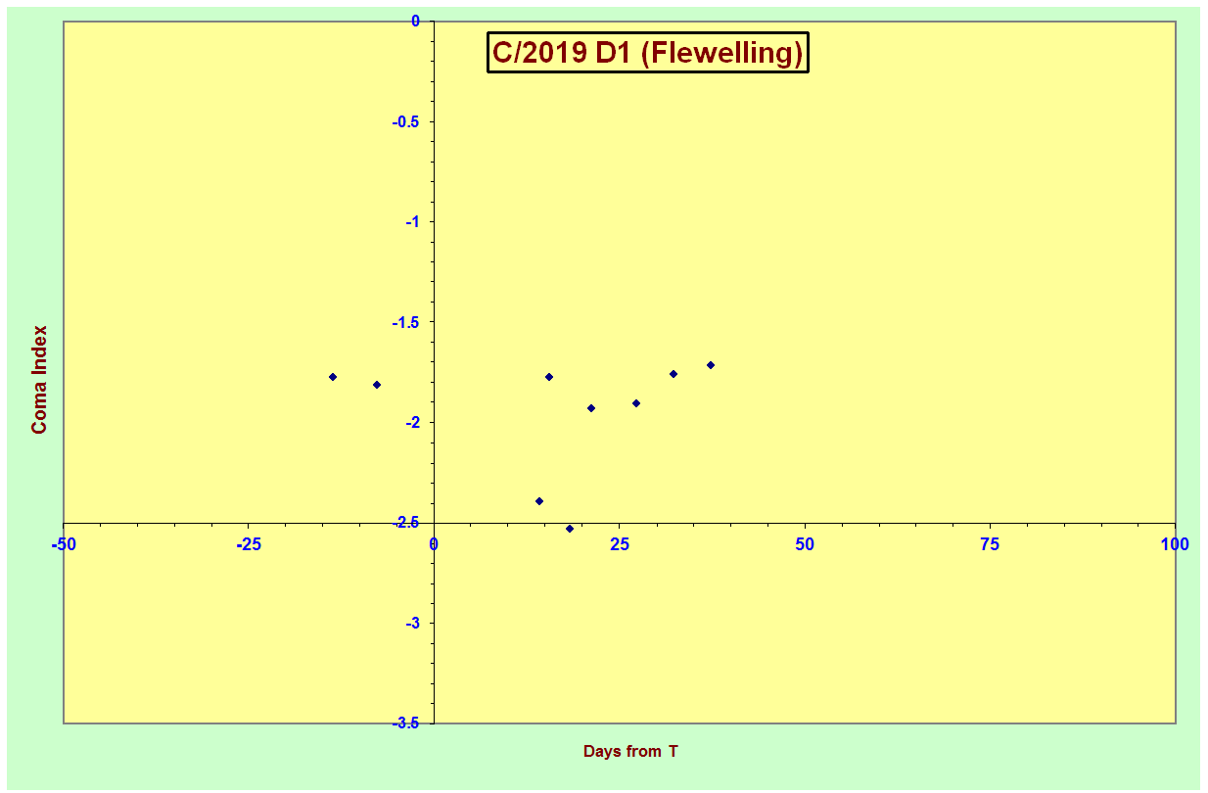Click the 100 x-axis tick label
The width and height of the screenshot is (1208, 793).
pyautogui.click(x=1175, y=544)
